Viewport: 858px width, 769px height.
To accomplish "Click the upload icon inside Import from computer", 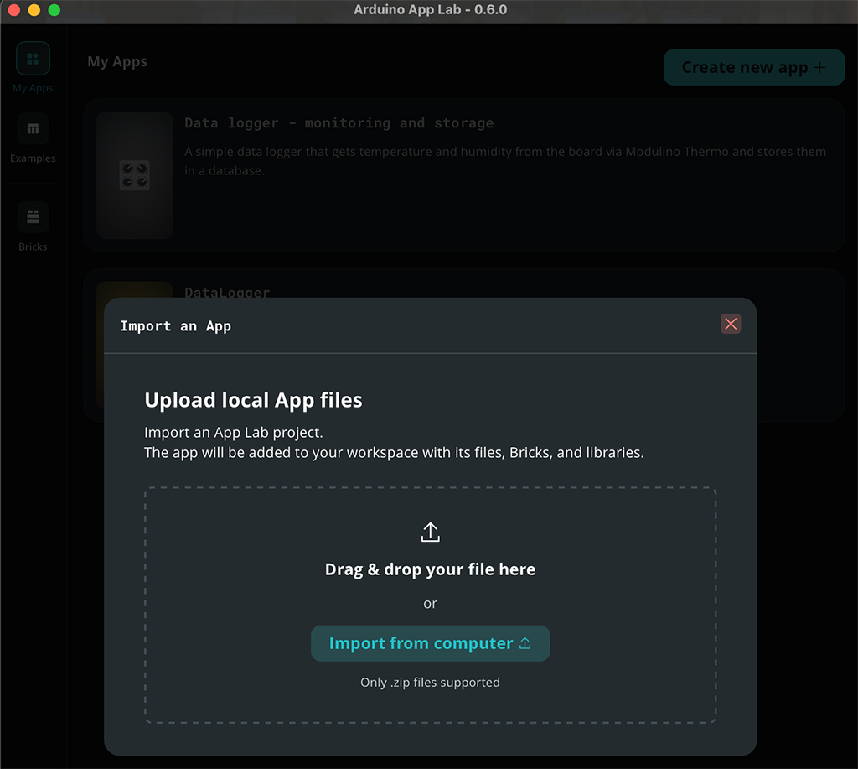I will click(x=525, y=643).
